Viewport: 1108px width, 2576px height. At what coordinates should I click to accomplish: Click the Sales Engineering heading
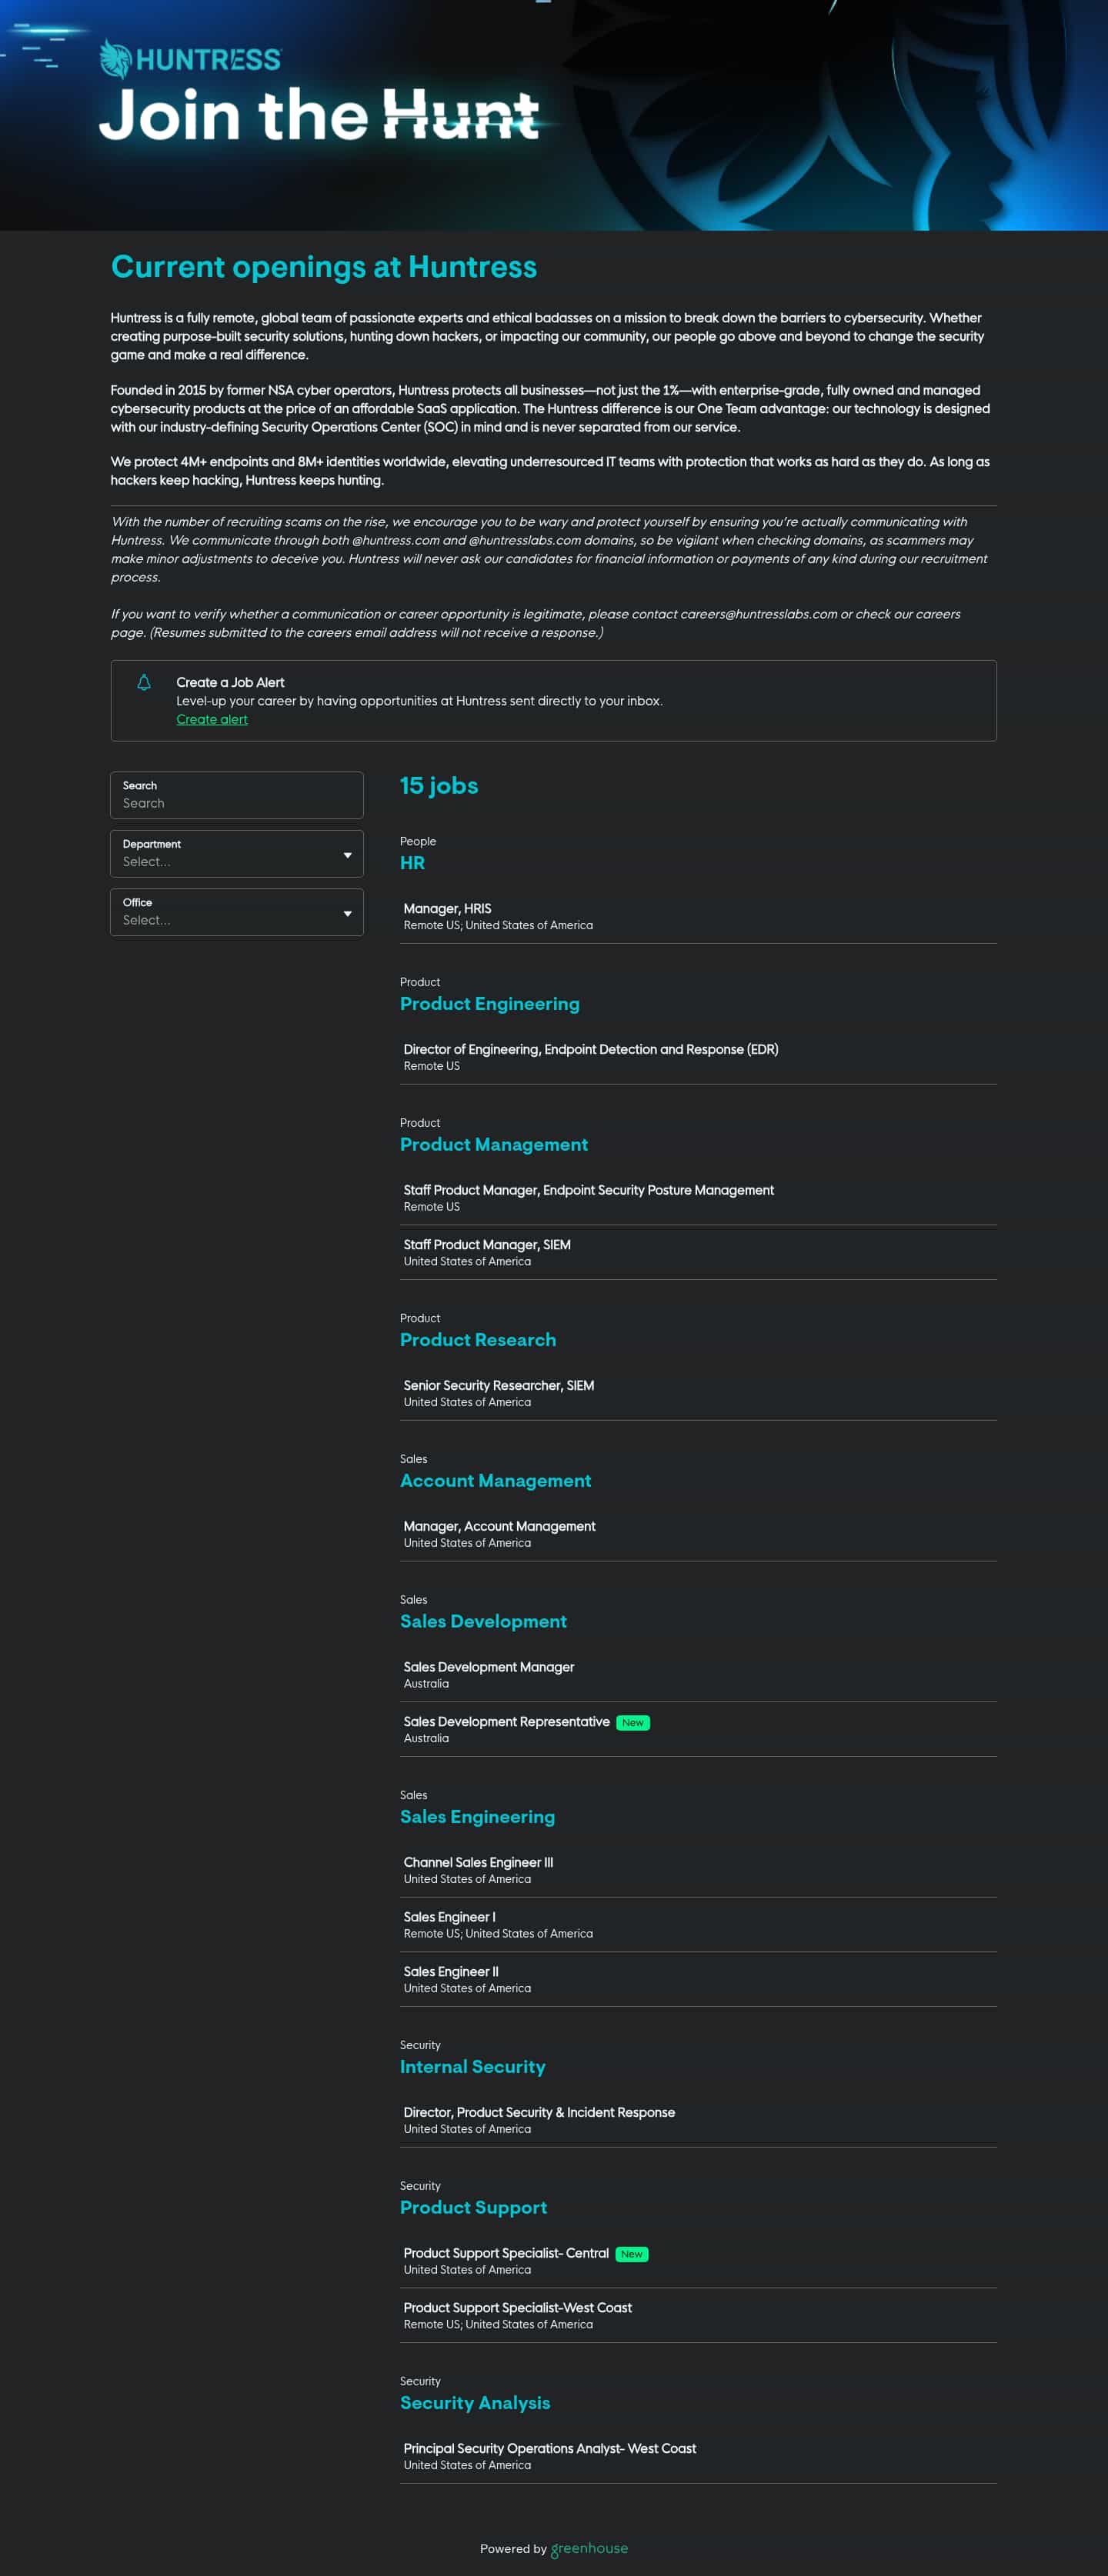(478, 1817)
